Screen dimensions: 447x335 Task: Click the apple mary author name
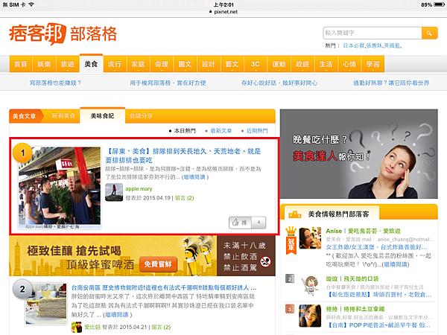[139, 189]
